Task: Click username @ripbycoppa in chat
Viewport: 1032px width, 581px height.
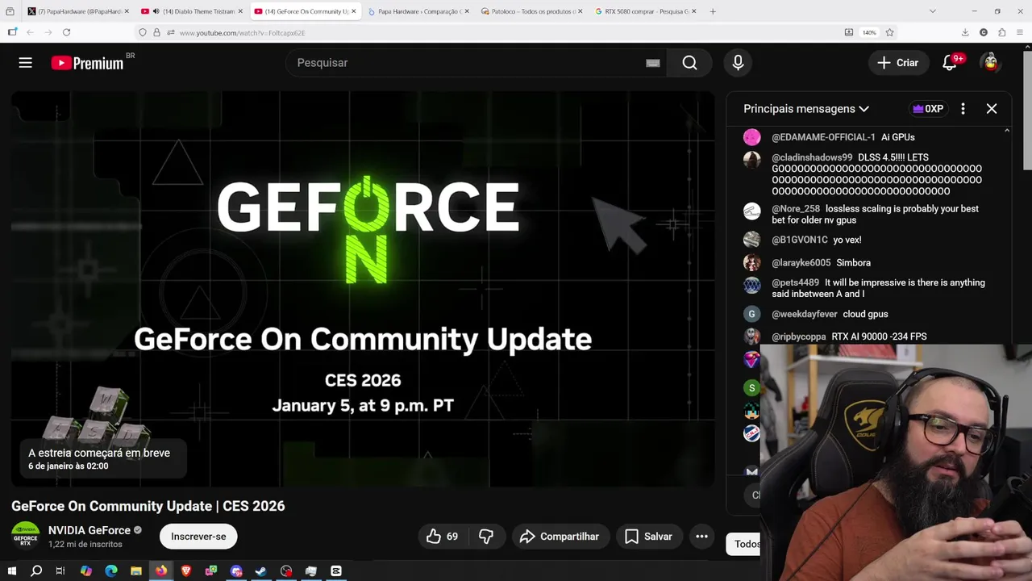Action: (799, 336)
